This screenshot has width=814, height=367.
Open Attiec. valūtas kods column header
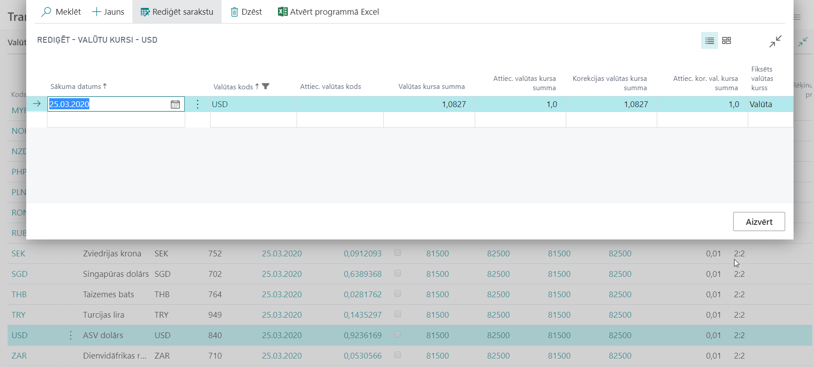pyautogui.click(x=330, y=87)
